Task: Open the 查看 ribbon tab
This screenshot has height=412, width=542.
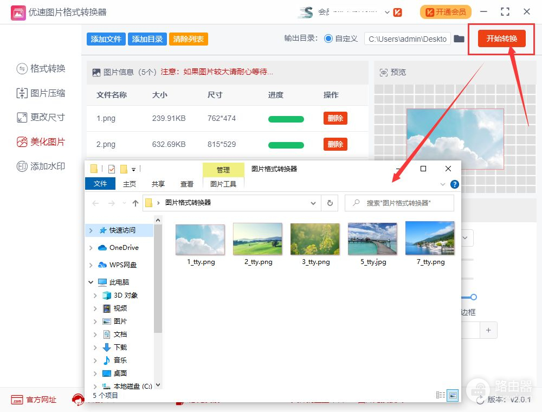Action: 187,184
